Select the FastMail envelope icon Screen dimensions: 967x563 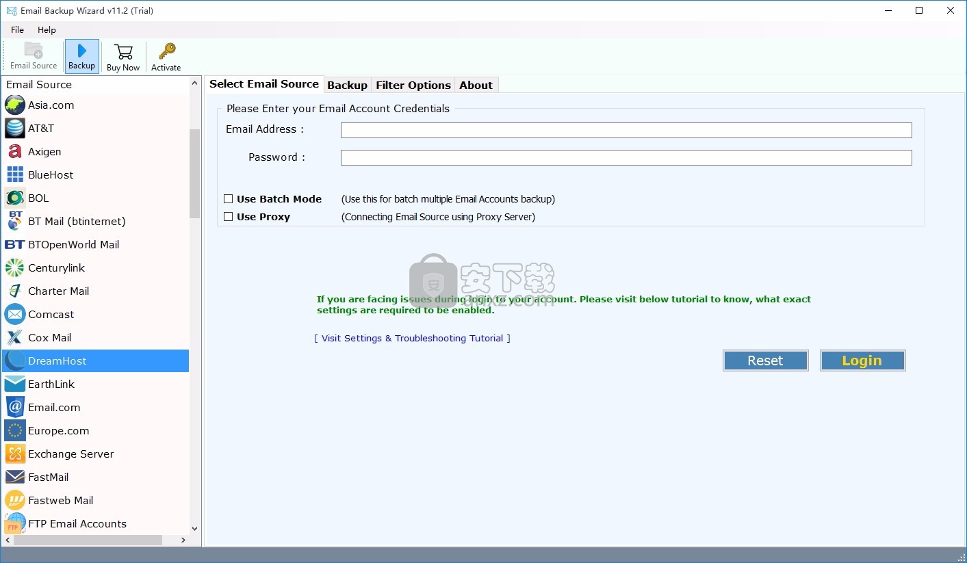(x=14, y=477)
